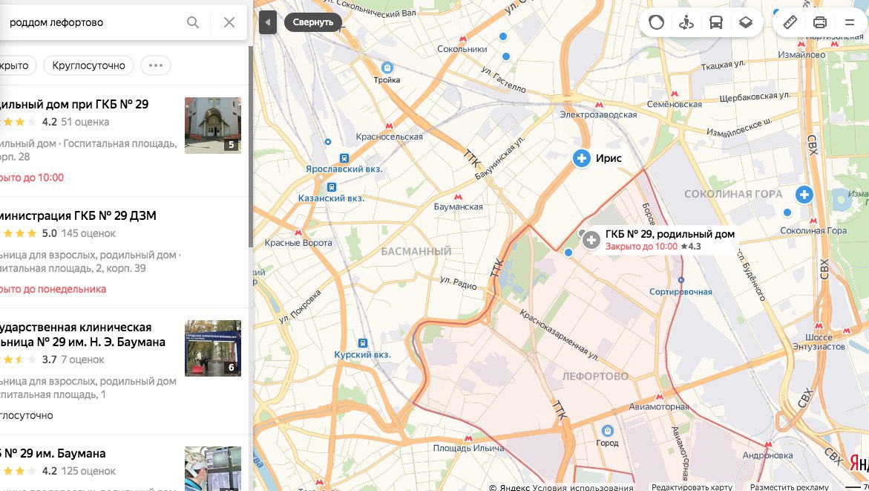Toggle the public transport bus icon

click(x=716, y=22)
